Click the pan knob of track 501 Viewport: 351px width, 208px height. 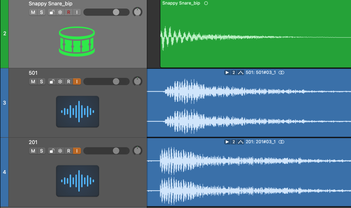click(x=137, y=82)
